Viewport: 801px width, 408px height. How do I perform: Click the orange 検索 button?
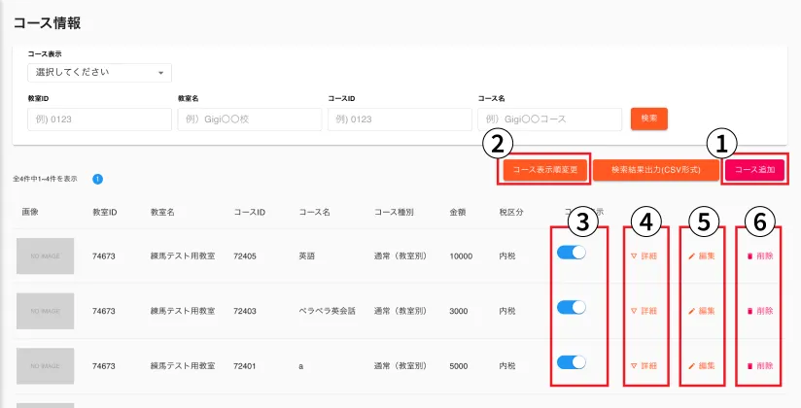pos(649,119)
